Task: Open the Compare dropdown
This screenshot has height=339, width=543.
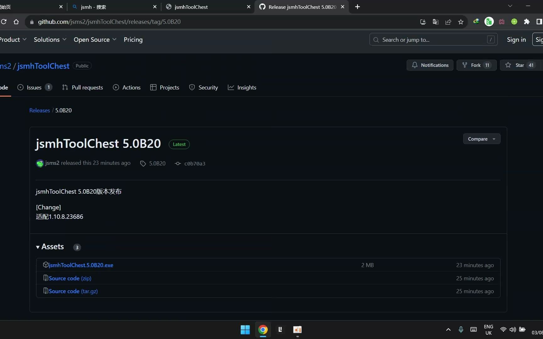Action: (482, 139)
